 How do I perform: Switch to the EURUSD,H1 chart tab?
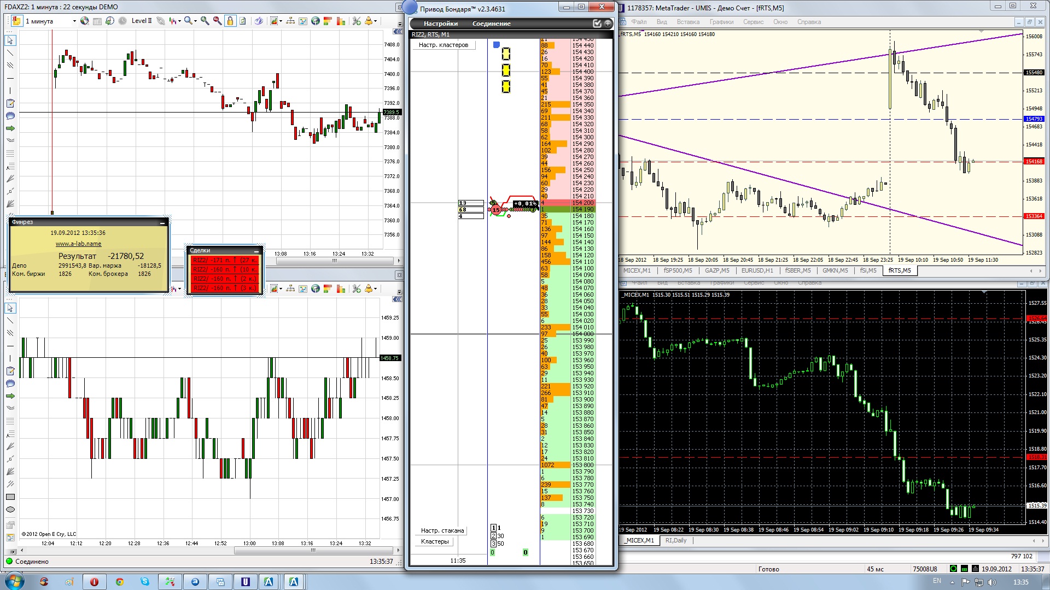pos(757,270)
